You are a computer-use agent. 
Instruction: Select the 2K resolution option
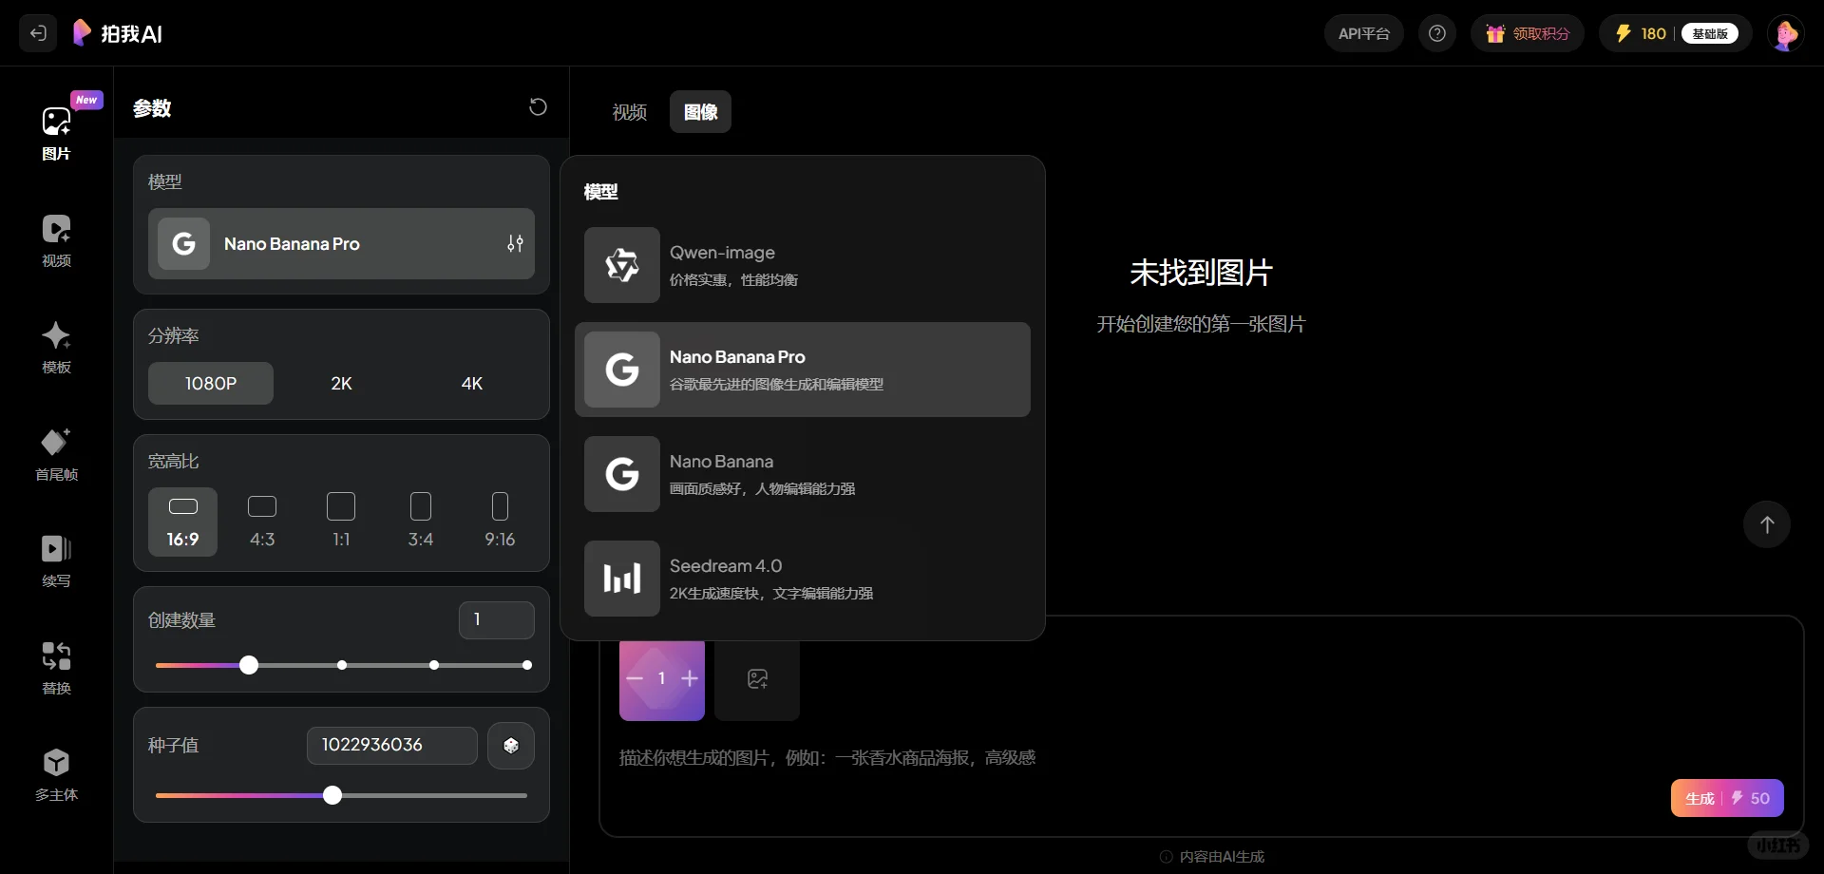point(341,383)
